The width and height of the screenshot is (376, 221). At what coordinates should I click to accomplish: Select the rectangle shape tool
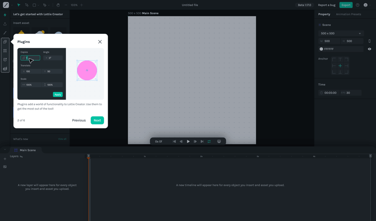coord(34,5)
